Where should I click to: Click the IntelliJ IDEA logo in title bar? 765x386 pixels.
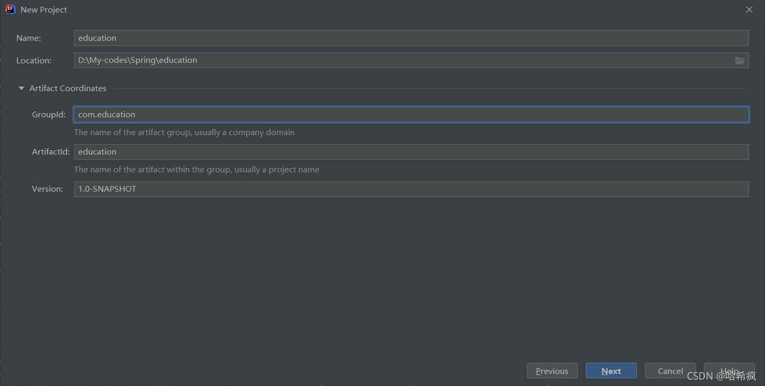[x=10, y=9]
